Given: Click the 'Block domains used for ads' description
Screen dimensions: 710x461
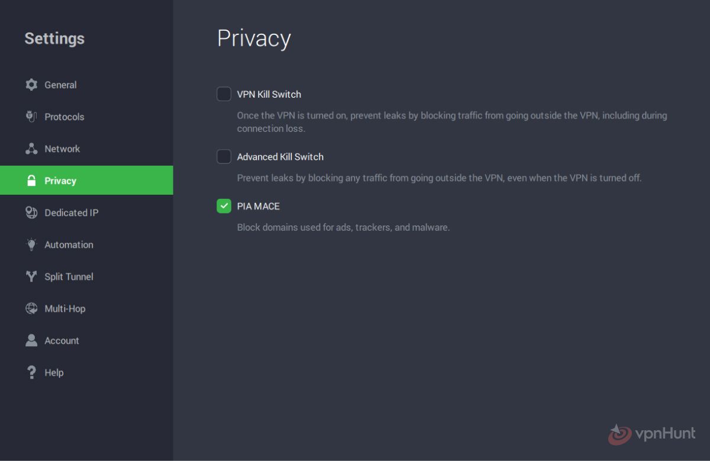Looking at the screenshot, I should [343, 227].
